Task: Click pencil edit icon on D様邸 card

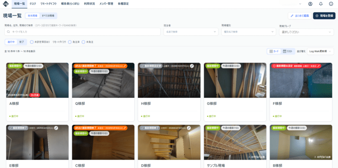Action: [x=189, y=128]
